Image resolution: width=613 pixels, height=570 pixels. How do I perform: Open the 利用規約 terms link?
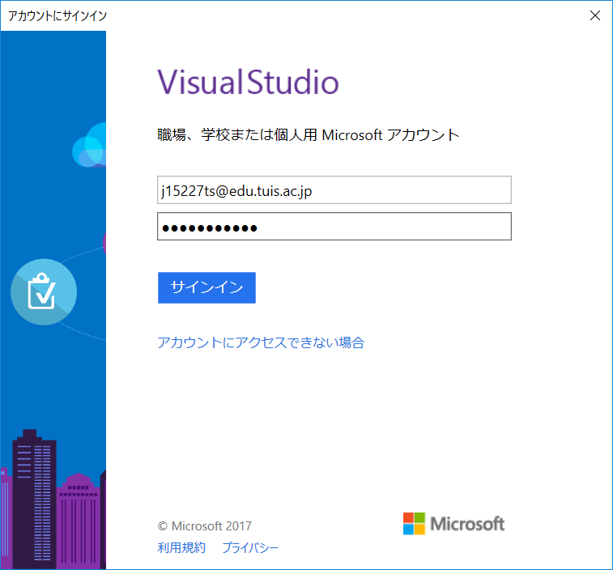pos(181,547)
